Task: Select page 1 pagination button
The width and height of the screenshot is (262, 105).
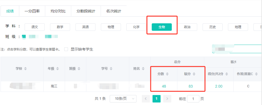Action: (156, 99)
